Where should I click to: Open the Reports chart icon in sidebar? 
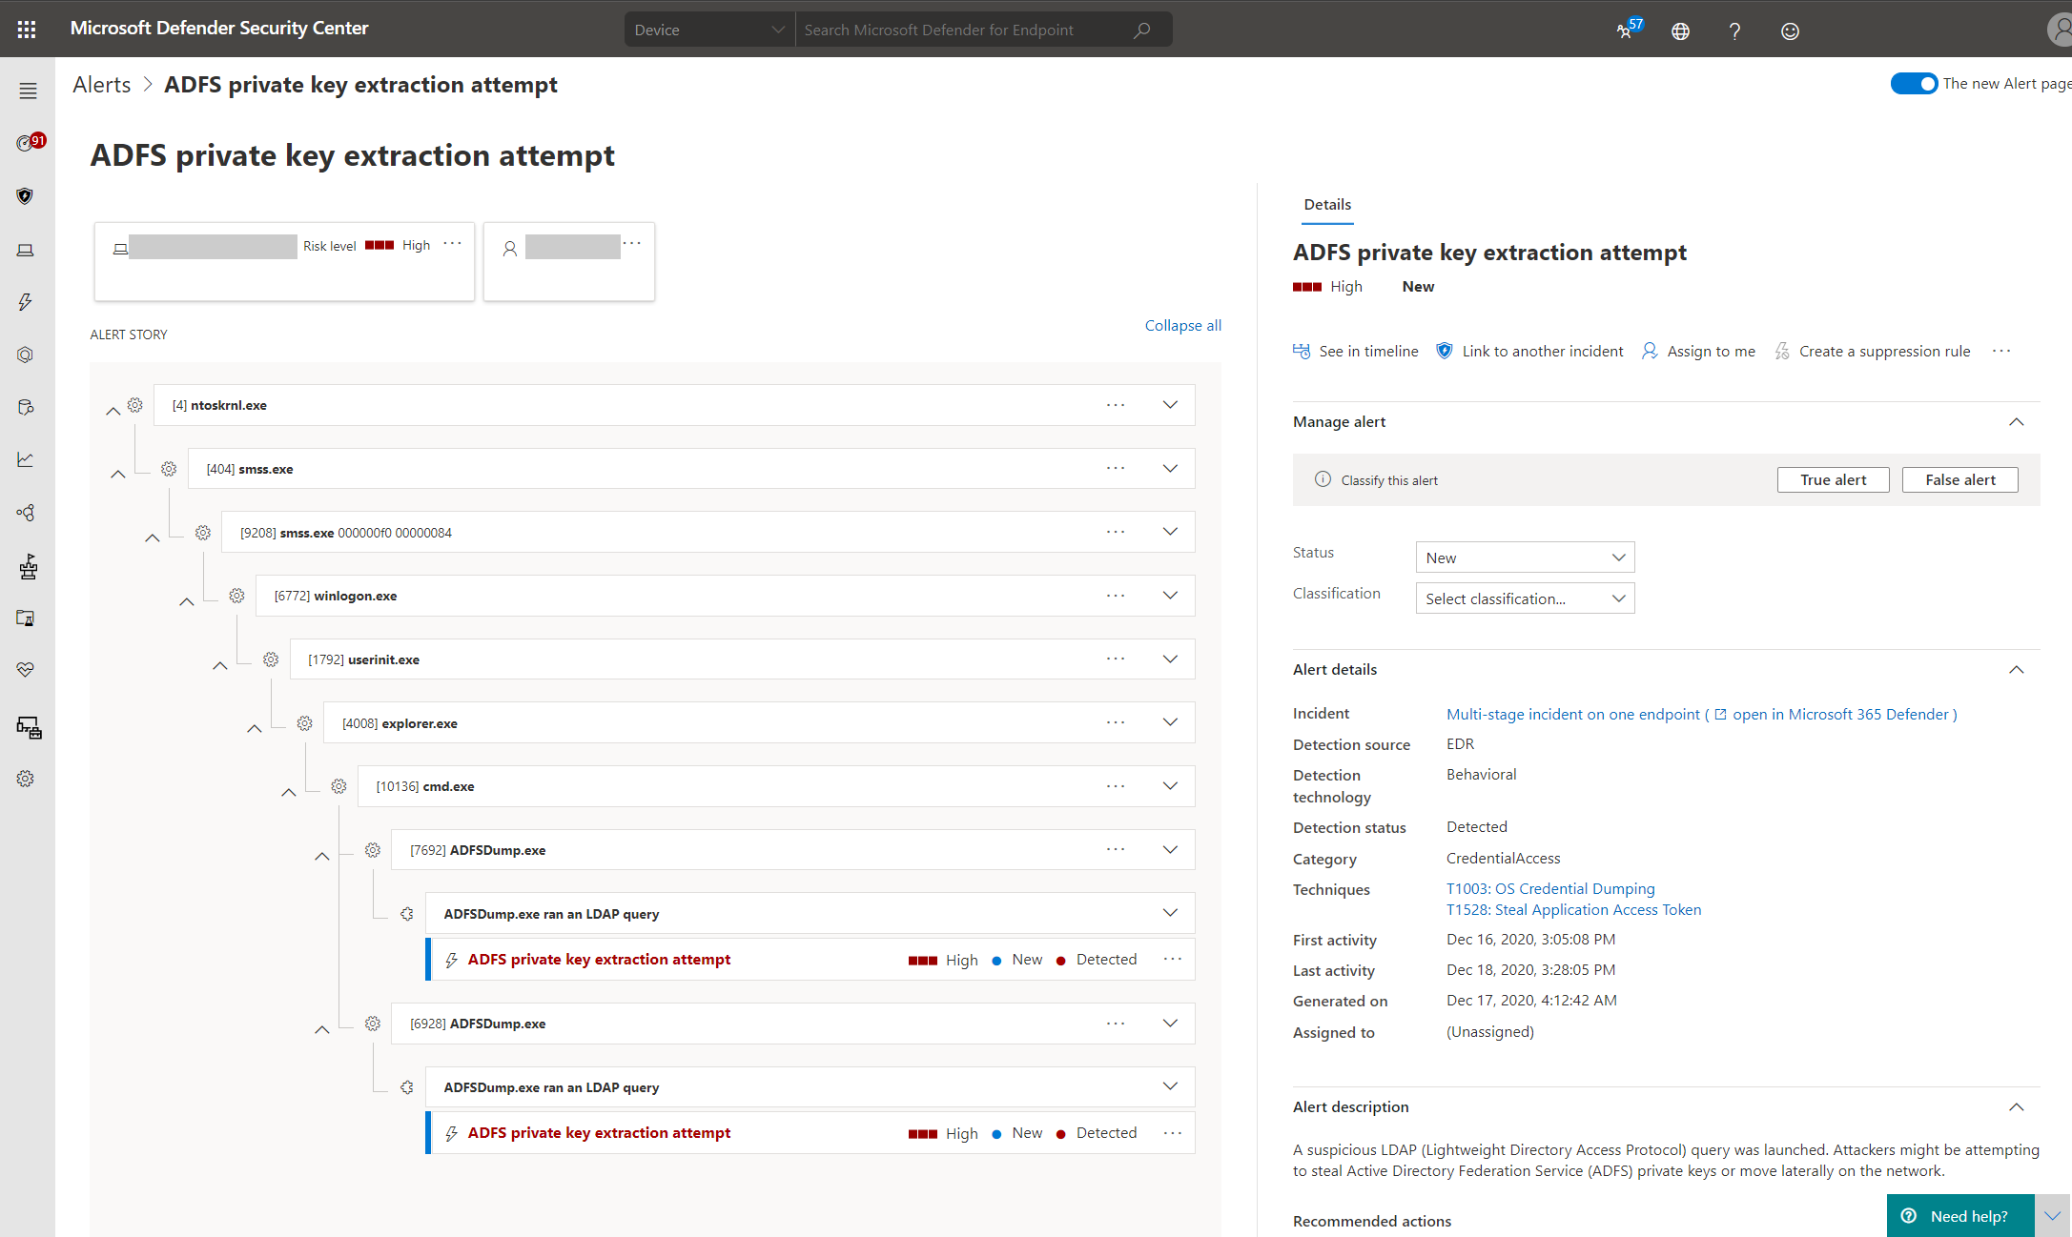click(x=27, y=459)
